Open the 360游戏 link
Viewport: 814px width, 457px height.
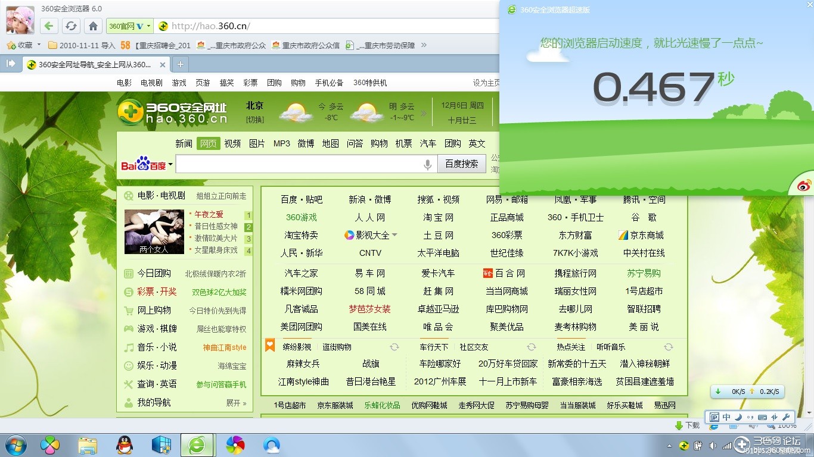coord(302,217)
